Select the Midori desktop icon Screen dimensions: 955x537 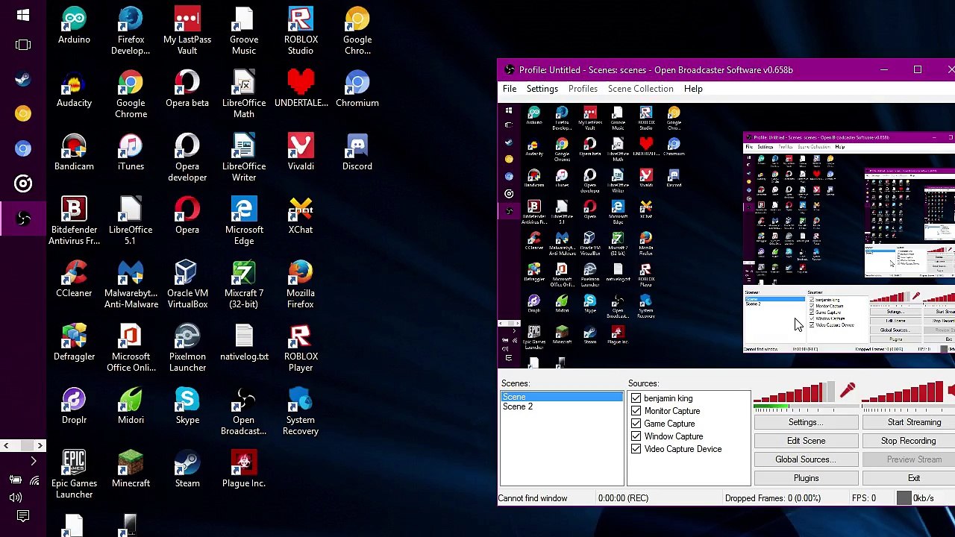(131, 406)
